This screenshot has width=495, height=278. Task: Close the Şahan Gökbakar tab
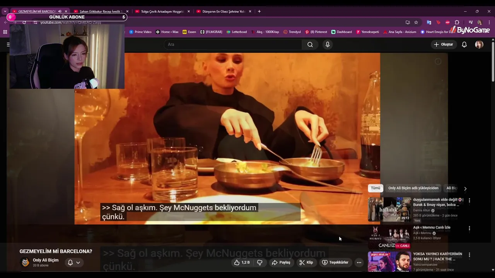[127, 12]
